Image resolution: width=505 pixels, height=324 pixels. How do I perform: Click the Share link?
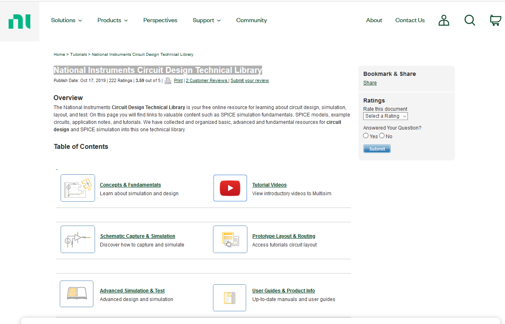pos(370,83)
